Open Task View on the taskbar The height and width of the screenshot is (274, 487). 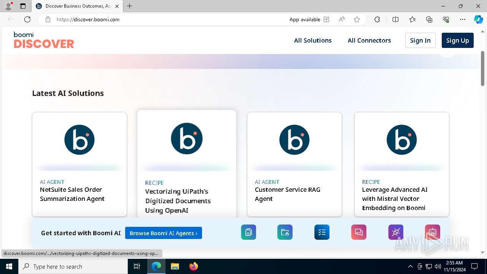[x=137, y=266]
